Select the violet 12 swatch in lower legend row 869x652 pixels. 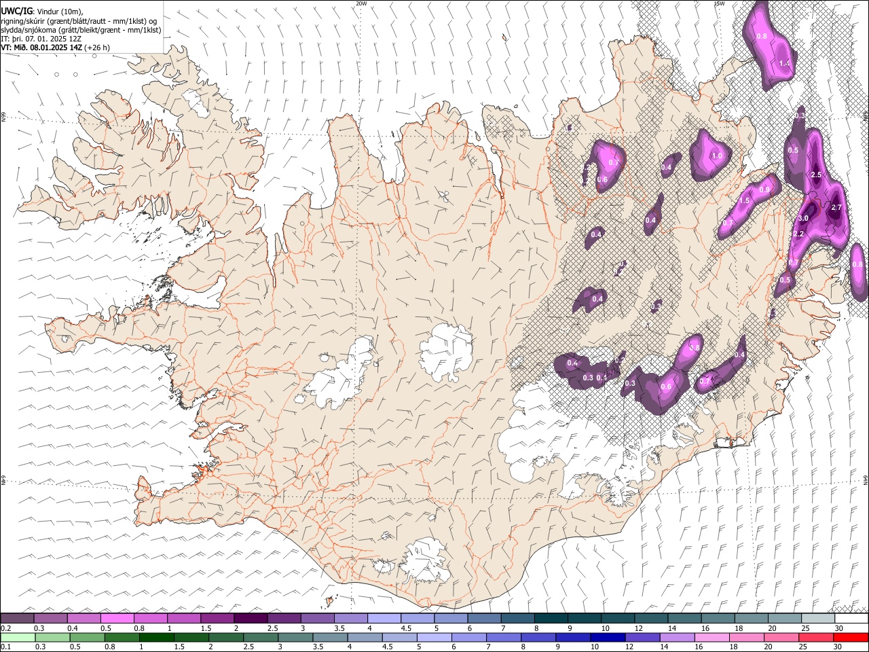pos(643,637)
